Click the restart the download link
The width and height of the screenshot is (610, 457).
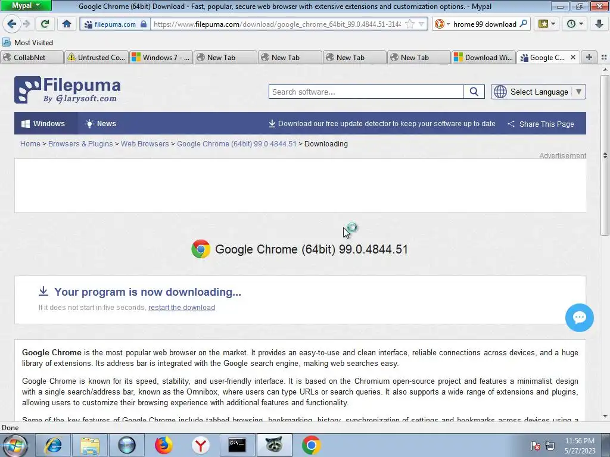(x=182, y=308)
